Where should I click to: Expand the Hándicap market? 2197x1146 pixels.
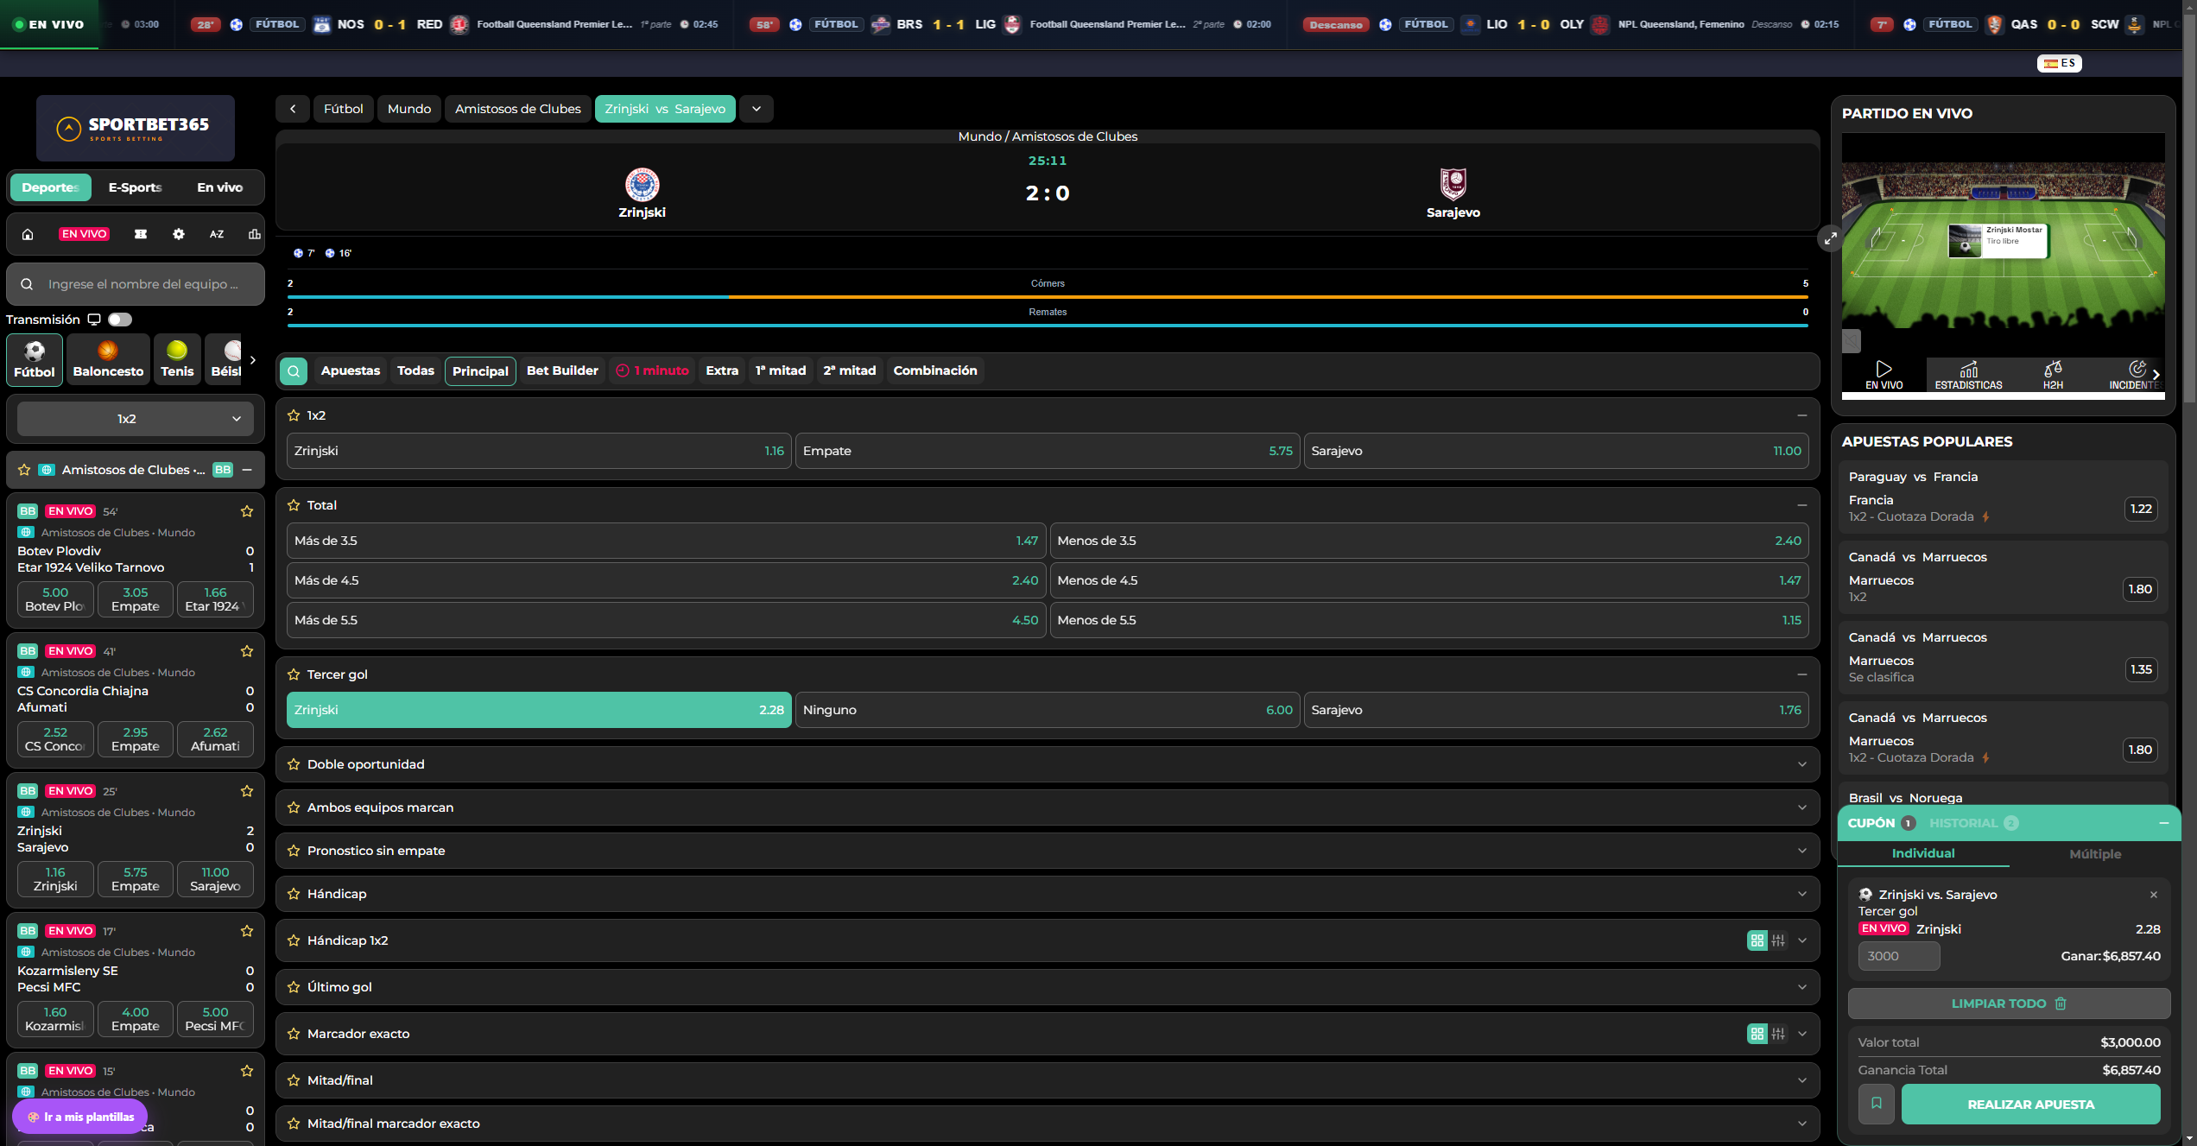[1802, 894]
